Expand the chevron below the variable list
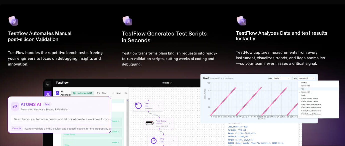 pos(318,117)
